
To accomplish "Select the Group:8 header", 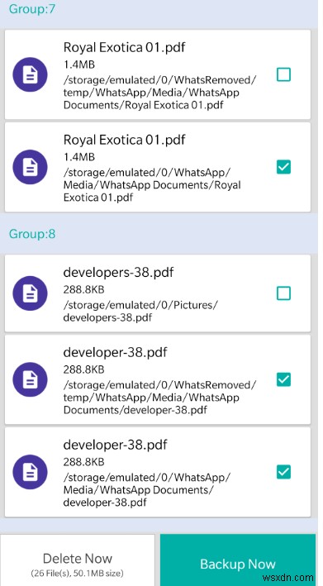I will (32, 234).
